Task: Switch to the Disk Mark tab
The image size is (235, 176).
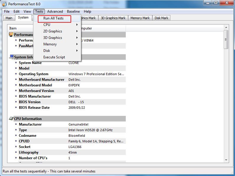Action: point(161,18)
